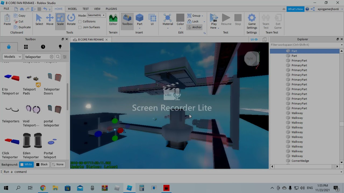This screenshot has width=344, height=193.
Task: Open toolbox search filter options
Action: point(65,57)
